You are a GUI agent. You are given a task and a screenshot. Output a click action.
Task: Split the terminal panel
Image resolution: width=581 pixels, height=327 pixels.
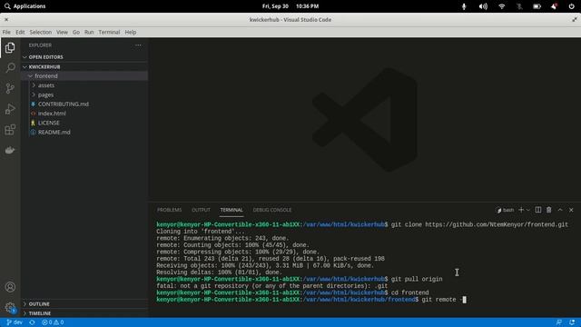(538, 210)
